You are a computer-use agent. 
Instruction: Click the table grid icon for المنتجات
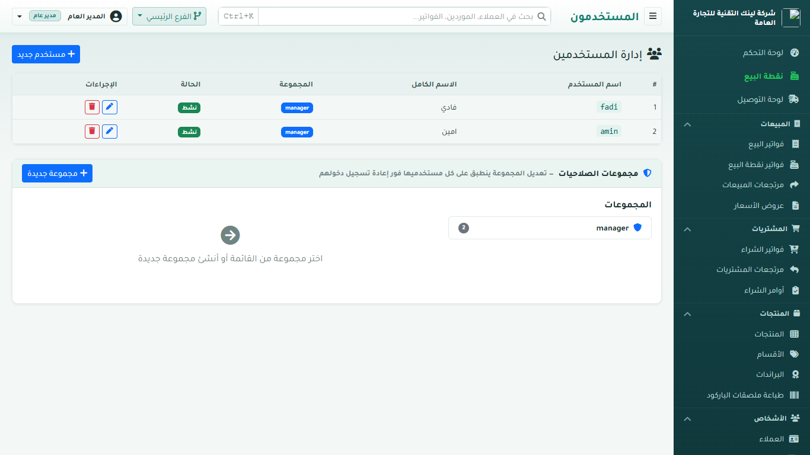point(795,334)
